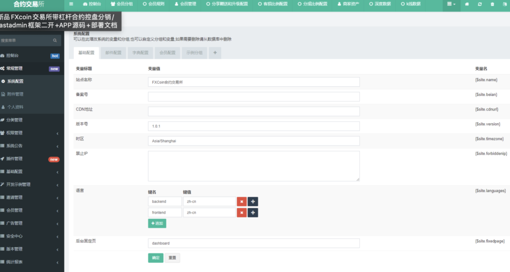
Task: Click the plus tab to add group
Action: (215, 52)
